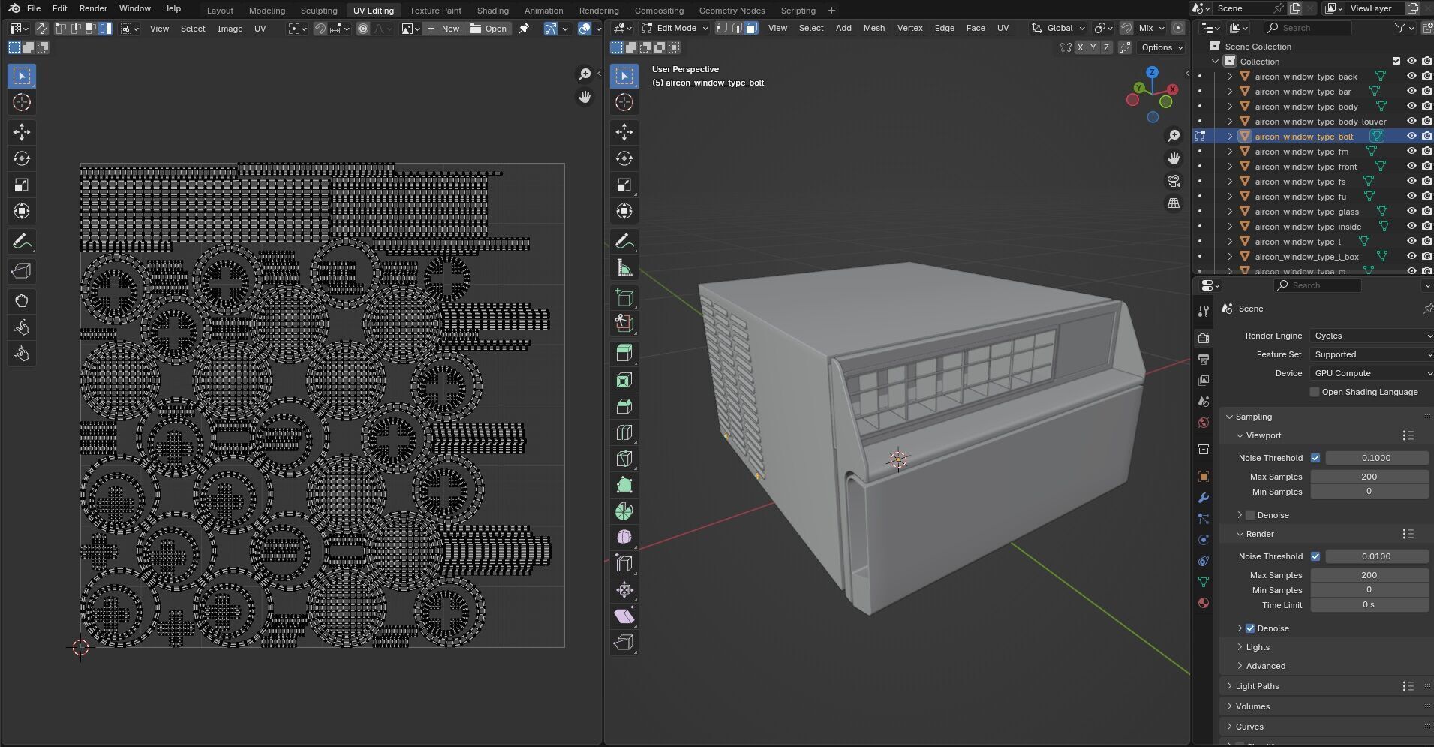1434x747 pixels.
Task: Expand the Volumes panel
Action: [1252, 706]
